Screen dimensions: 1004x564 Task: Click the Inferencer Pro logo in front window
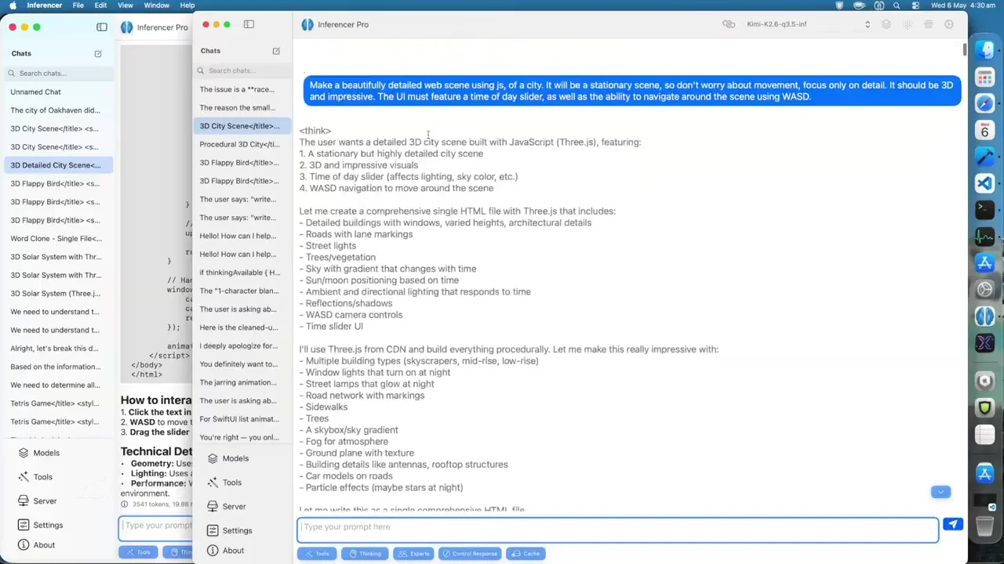307,24
